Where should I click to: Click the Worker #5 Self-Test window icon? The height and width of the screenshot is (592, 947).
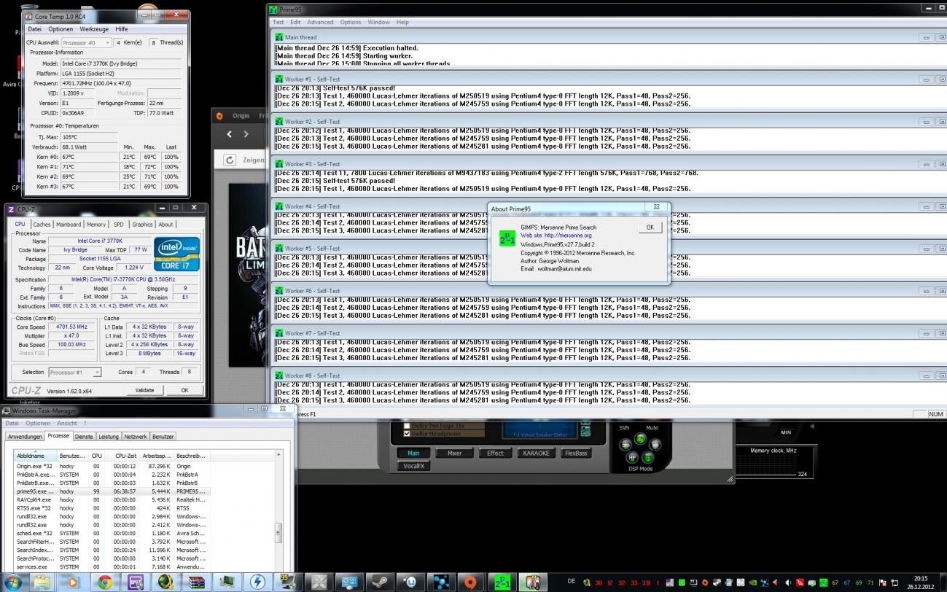278,248
